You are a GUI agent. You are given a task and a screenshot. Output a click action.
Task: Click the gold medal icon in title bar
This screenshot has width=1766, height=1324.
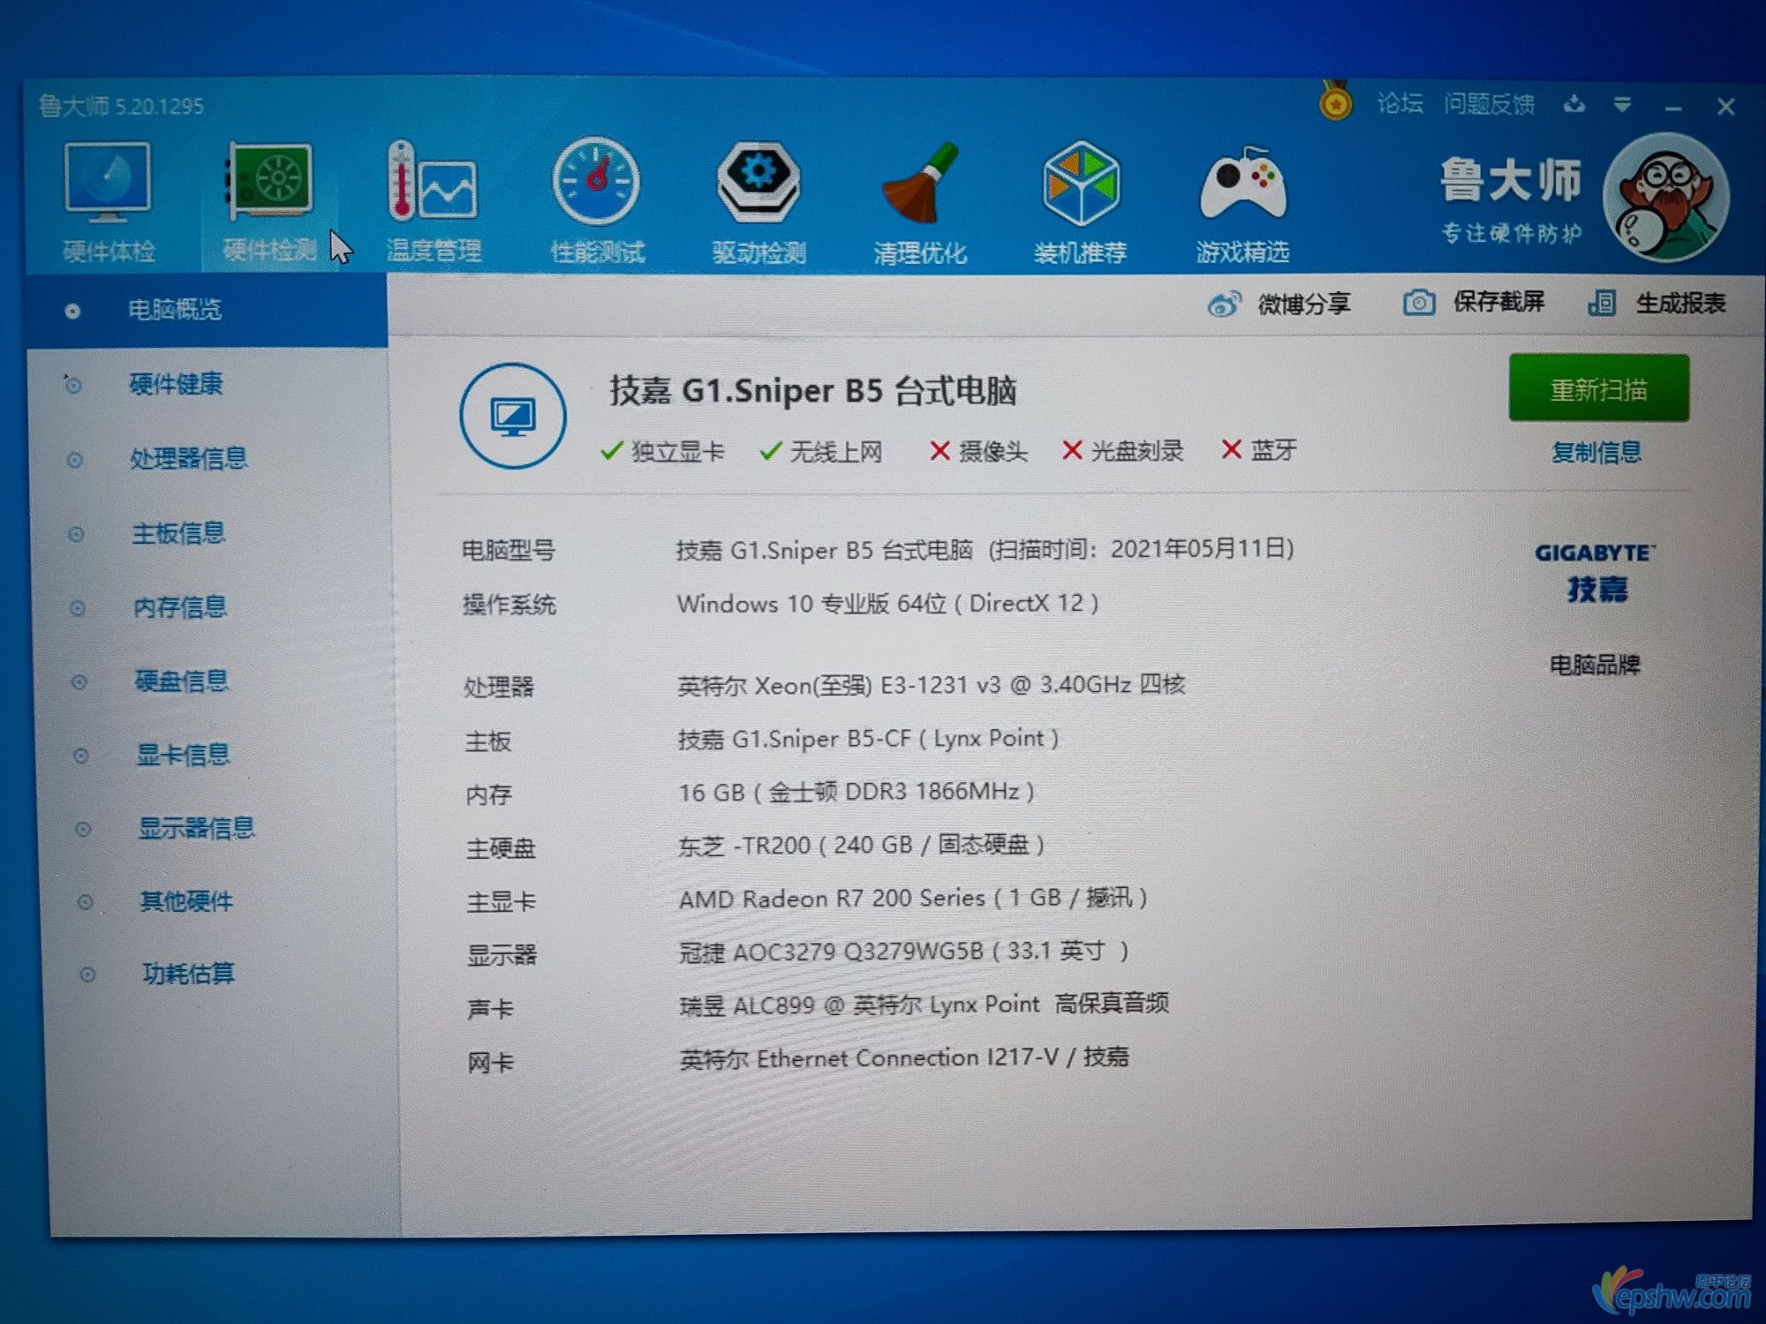(1335, 102)
